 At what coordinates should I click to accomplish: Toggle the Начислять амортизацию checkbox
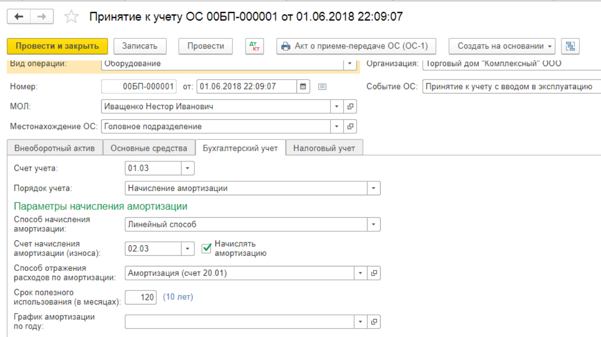click(207, 248)
